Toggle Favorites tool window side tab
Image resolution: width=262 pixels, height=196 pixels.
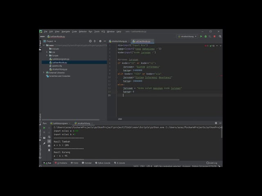click(40, 134)
